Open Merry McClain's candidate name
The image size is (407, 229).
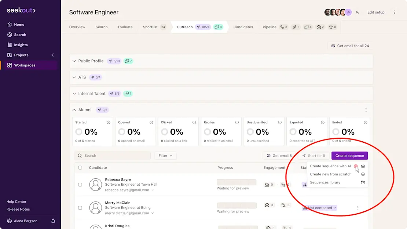pos(118,203)
